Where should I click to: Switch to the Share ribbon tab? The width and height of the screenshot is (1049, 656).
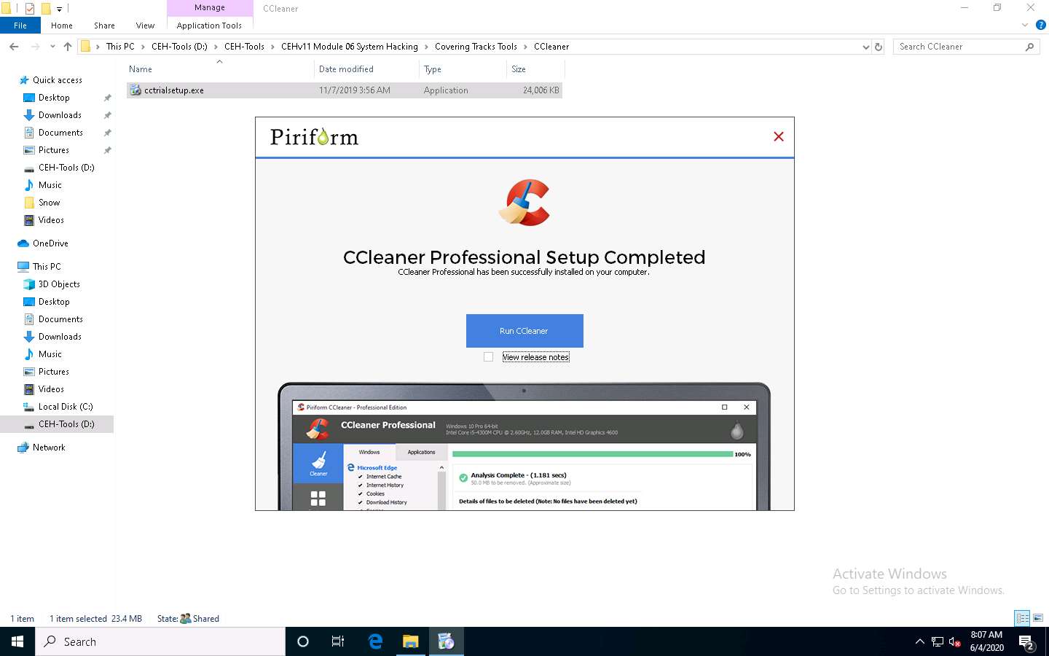(104, 26)
